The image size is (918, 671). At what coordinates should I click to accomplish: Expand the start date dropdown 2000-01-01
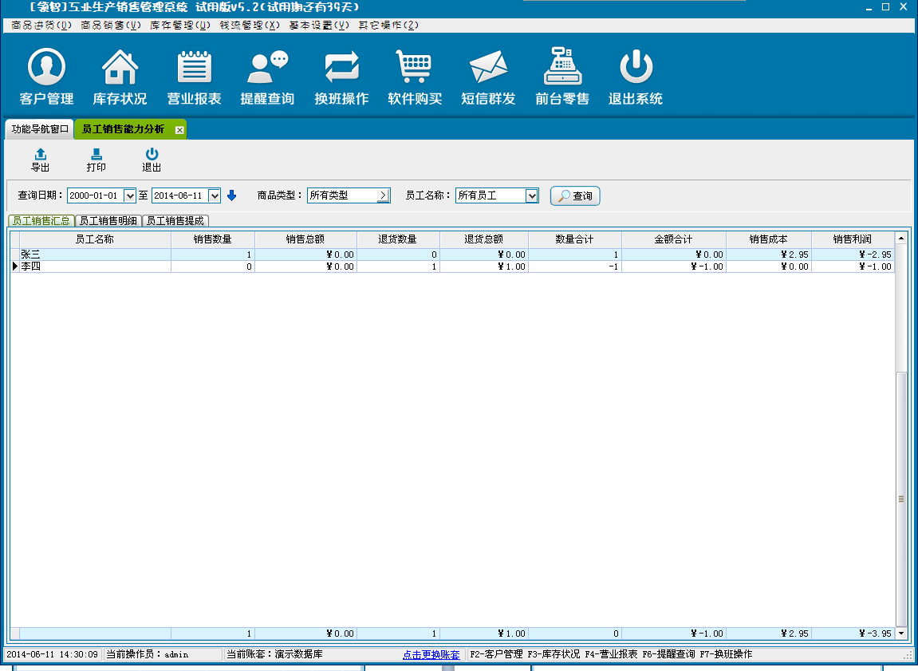coord(130,195)
